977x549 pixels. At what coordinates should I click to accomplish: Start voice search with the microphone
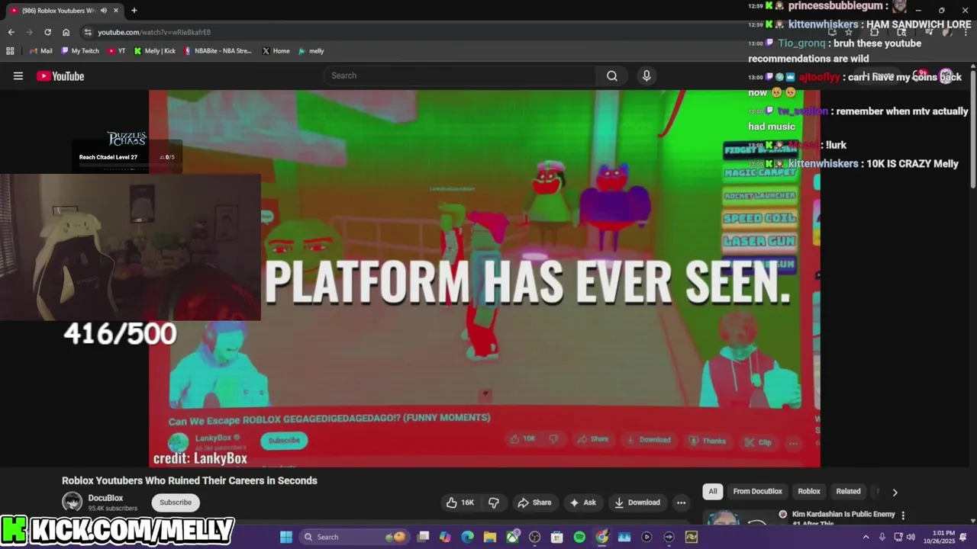pos(646,75)
